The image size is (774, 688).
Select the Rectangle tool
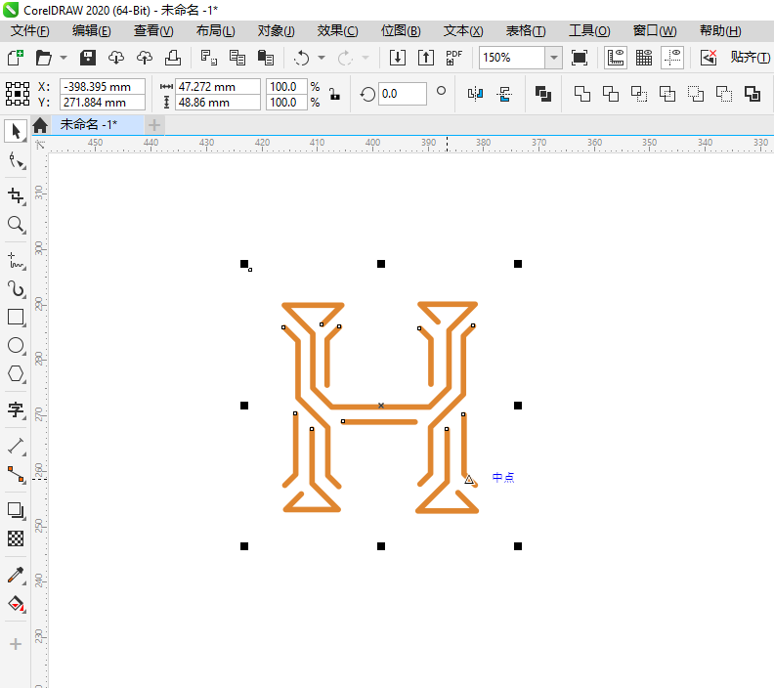(16, 318)
